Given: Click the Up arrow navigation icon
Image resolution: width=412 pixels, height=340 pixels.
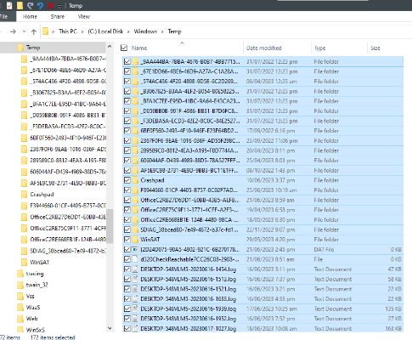Looking at the screenshot, I should (34, 31).
